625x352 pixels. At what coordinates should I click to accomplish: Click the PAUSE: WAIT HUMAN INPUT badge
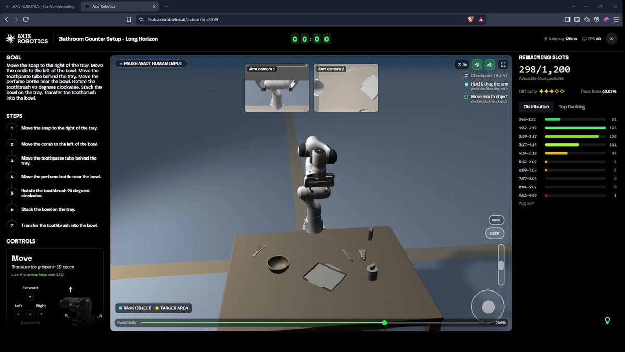pyautogui.click(x=151, y=63)
